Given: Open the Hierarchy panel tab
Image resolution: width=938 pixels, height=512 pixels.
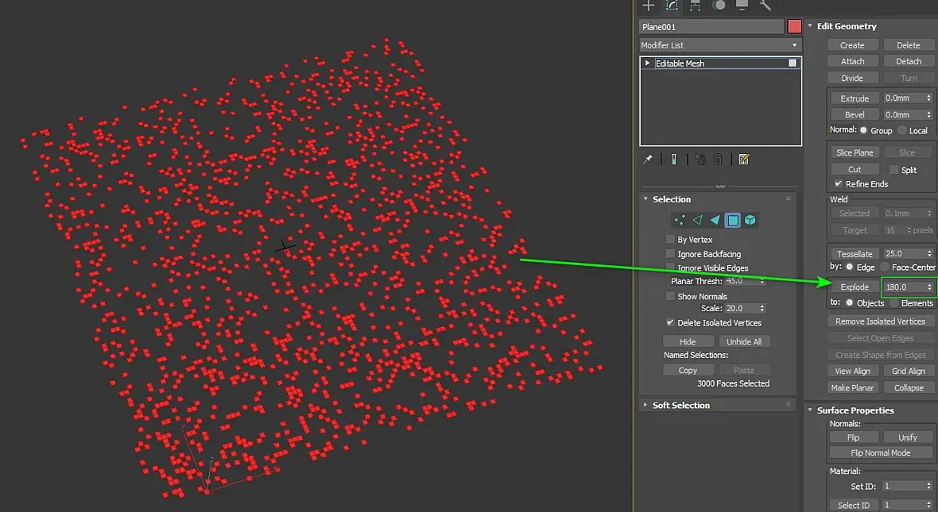Looking at the screenshot, I should point(696,6).
